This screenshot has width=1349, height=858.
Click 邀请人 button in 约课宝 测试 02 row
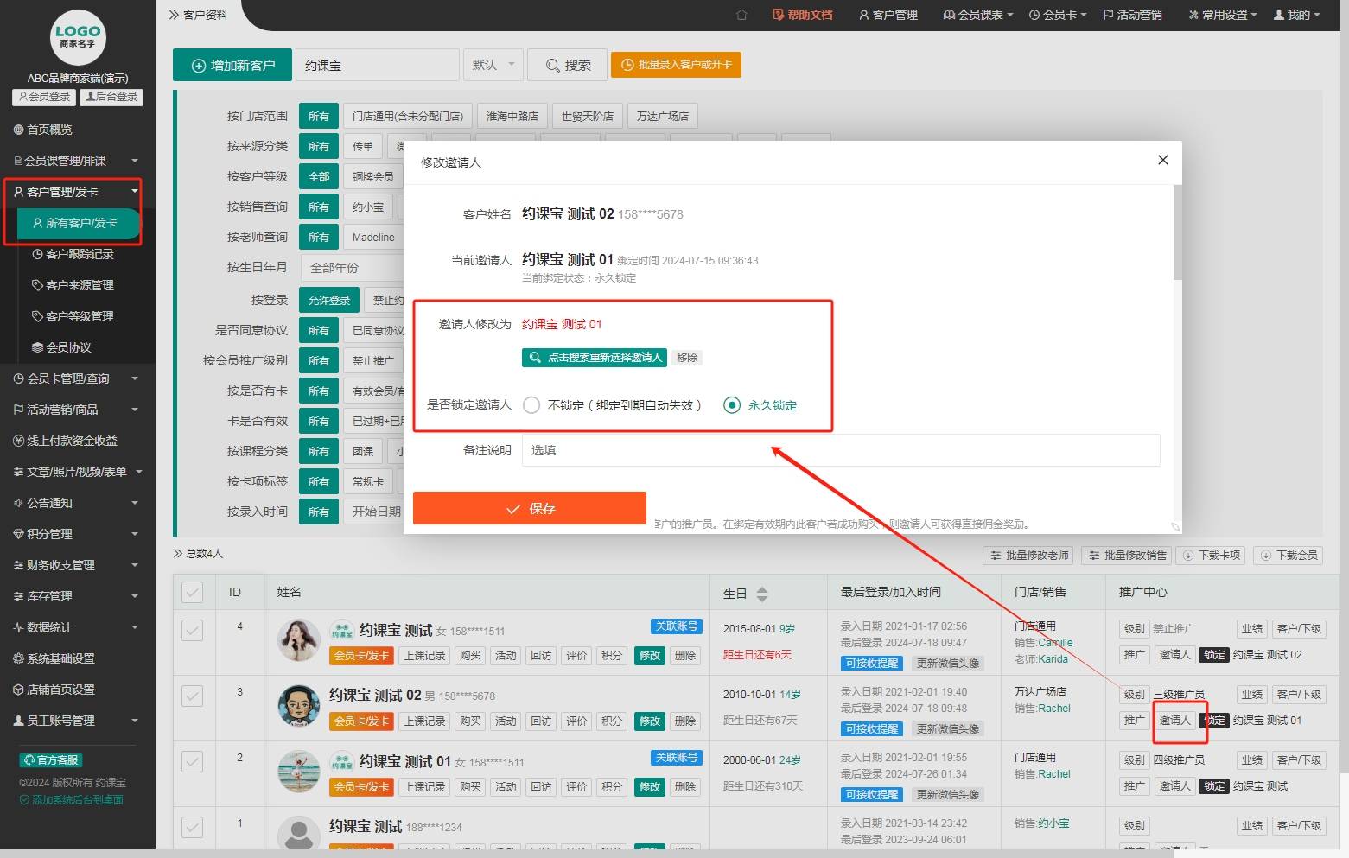click(x=1174, y=720)
